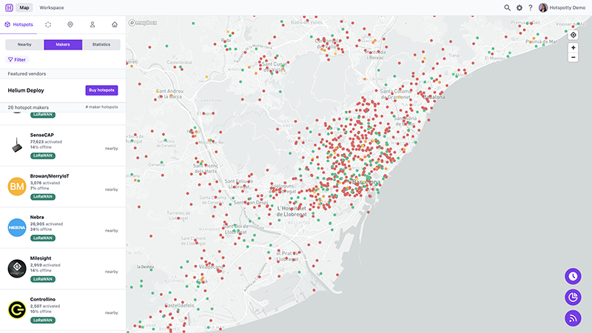Image resolution: width=592 pixels, height=333 pixels.
Task: Click the Buy hotspots button
Action: (x=101, y=90)
